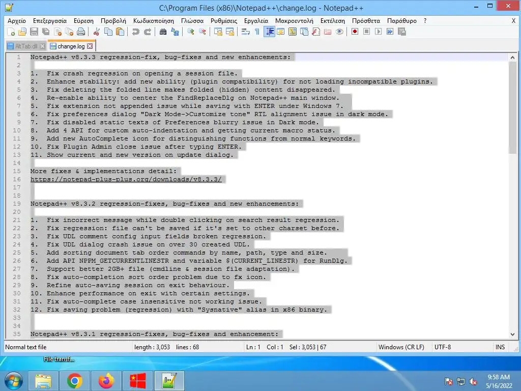
Task: Toggle synchronized vertical scrolling icon
Action: pyautogui.click(x=218, y=32)
